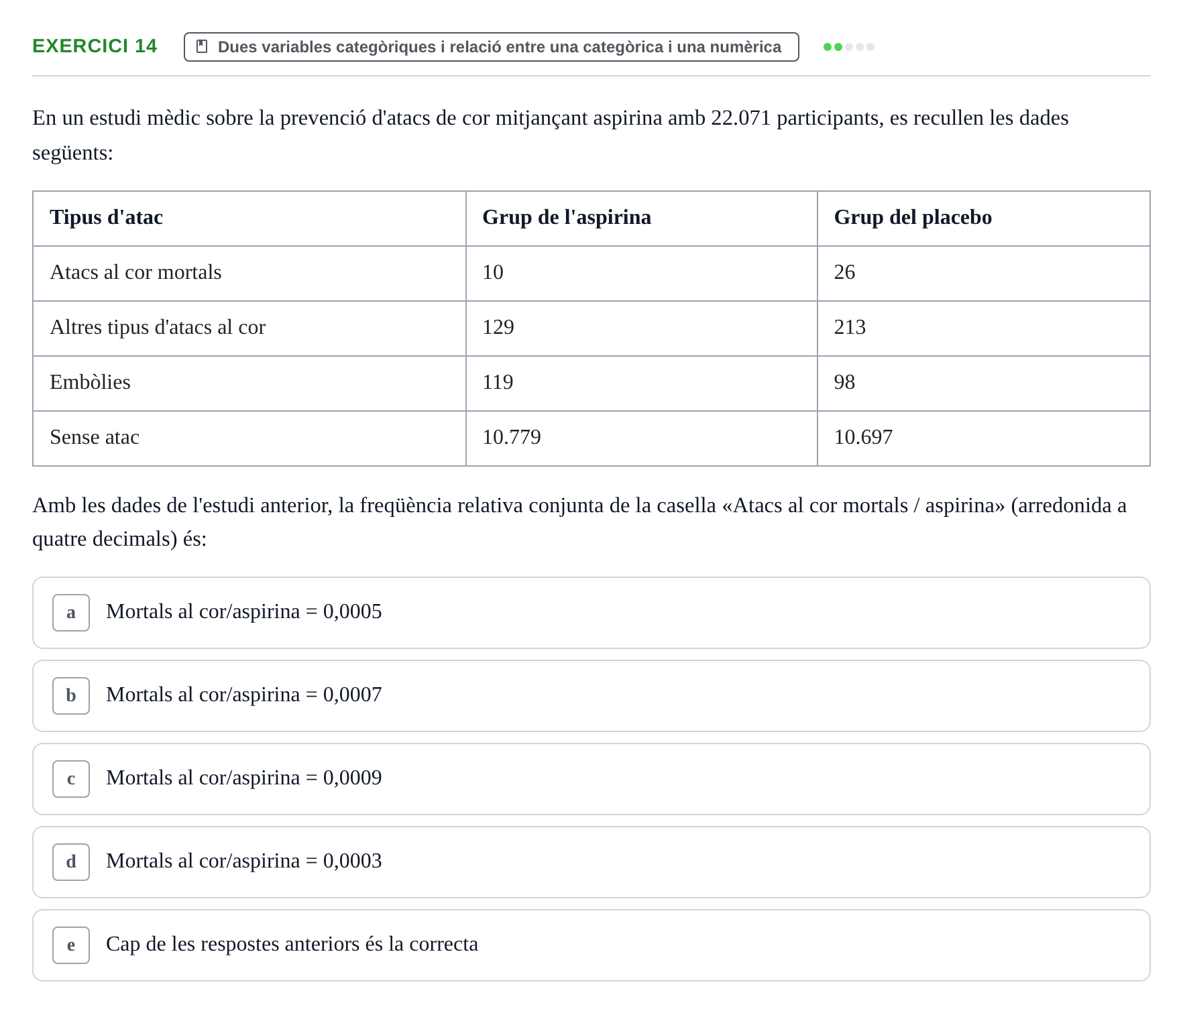Select answer option c letter box
Viewport: 1183px width, 1015px height.
tap(71, 779)
